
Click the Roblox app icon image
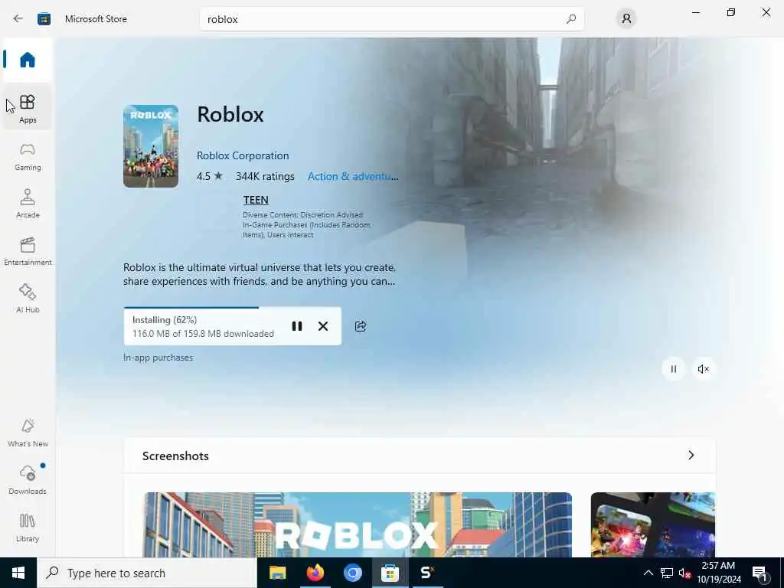tap(151, 146)
